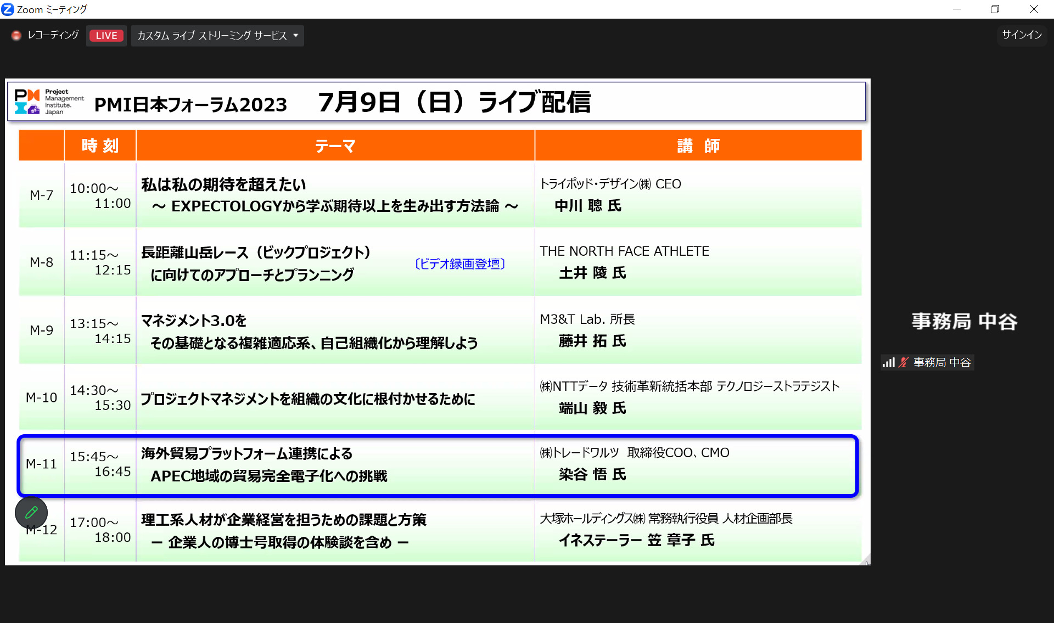This screenshot has height=623, width=1054.
Task: Click the theme マネジメント3.0を
Action: tap(194, 321)
